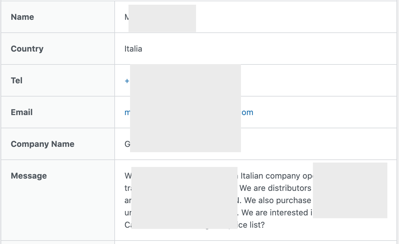Click the gray block covering the name value
The height and width of the screenshot is (244, 399).
pos(162,18)
